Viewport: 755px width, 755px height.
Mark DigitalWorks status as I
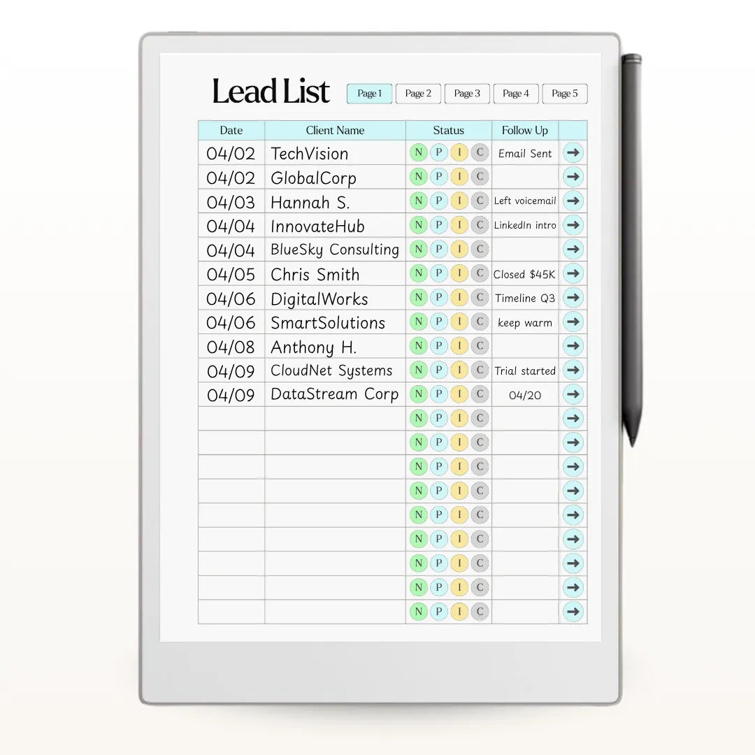pos(459,298)
